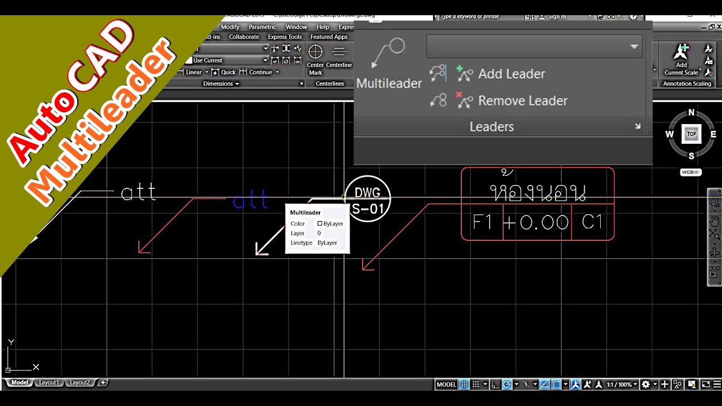Click Add Current Scale
The width and height of the screenshot is (722, 406).
(x=681, y=60)
